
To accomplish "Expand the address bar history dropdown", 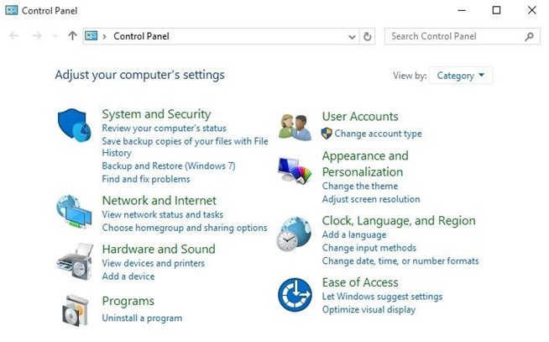I will tap(352, 36).
